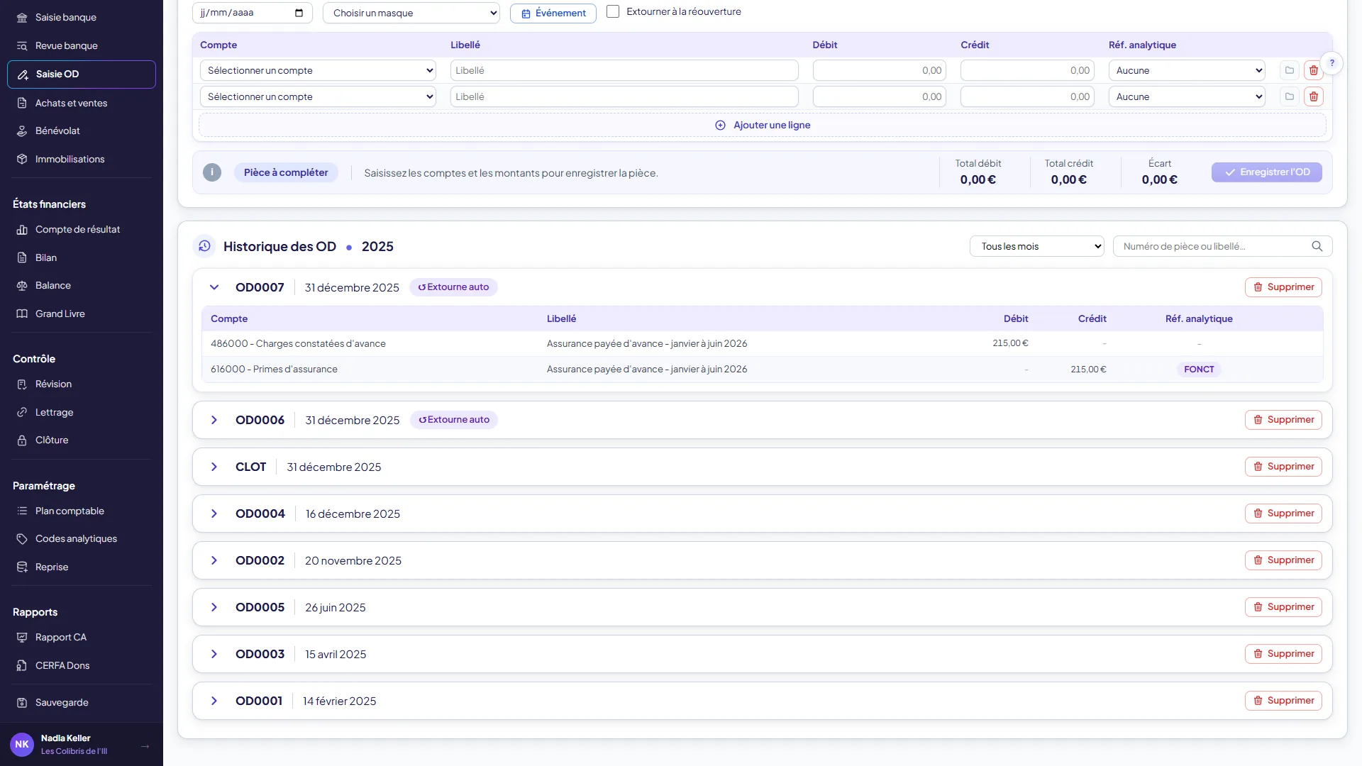Expand the OD0006 entry
Screen dimensions: 1362x766
214,420
